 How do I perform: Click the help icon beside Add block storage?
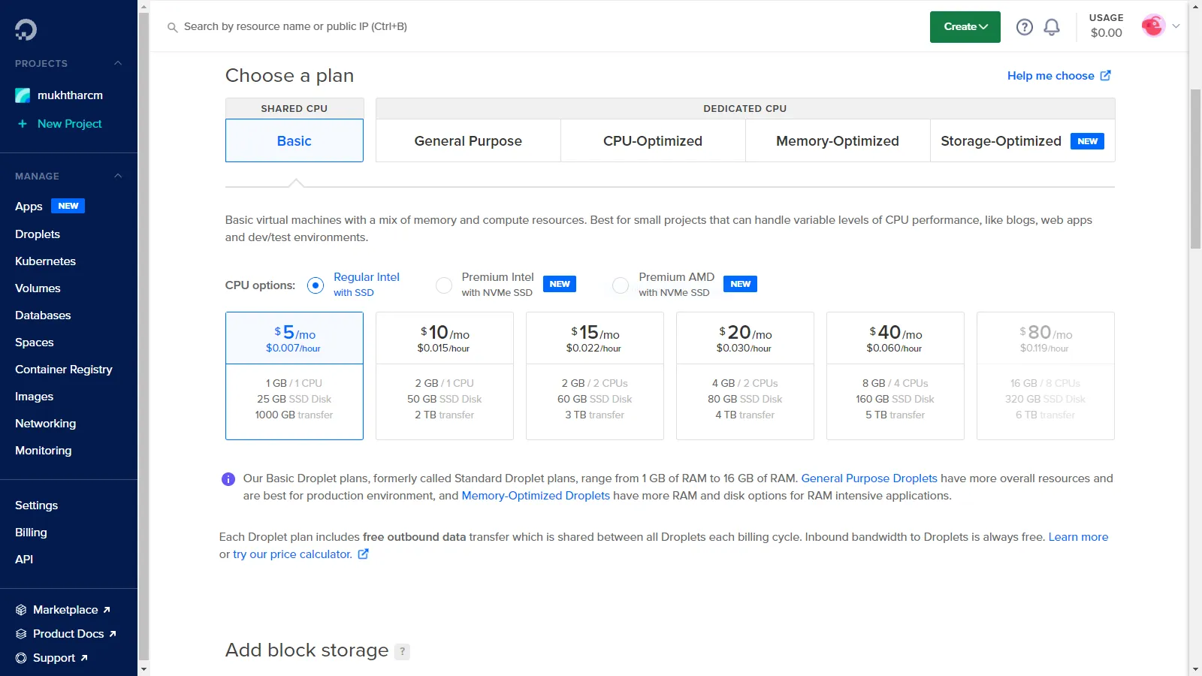click(x=403, y=651)
